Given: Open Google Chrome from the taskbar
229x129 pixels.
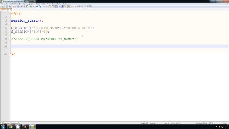Looking at the screenshot, I should click(10, 126).
